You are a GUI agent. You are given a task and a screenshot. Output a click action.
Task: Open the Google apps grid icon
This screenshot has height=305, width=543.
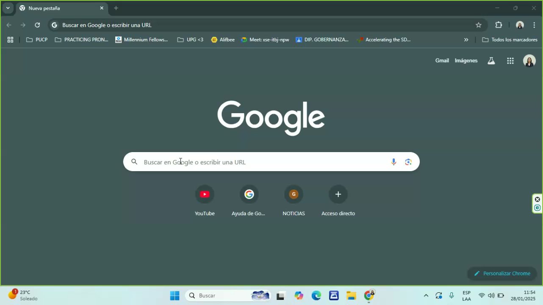[x=510, y=61]
